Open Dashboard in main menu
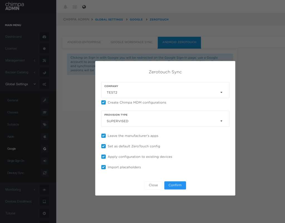This screenshot has height=223, width=285. pos(13,37)
